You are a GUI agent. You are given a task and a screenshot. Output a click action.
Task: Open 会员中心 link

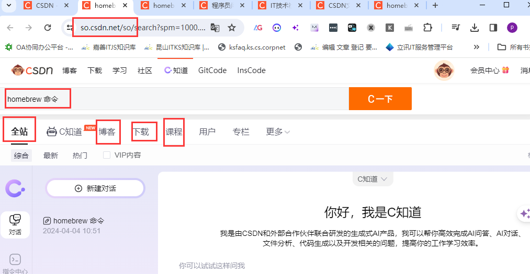(489, 70)
